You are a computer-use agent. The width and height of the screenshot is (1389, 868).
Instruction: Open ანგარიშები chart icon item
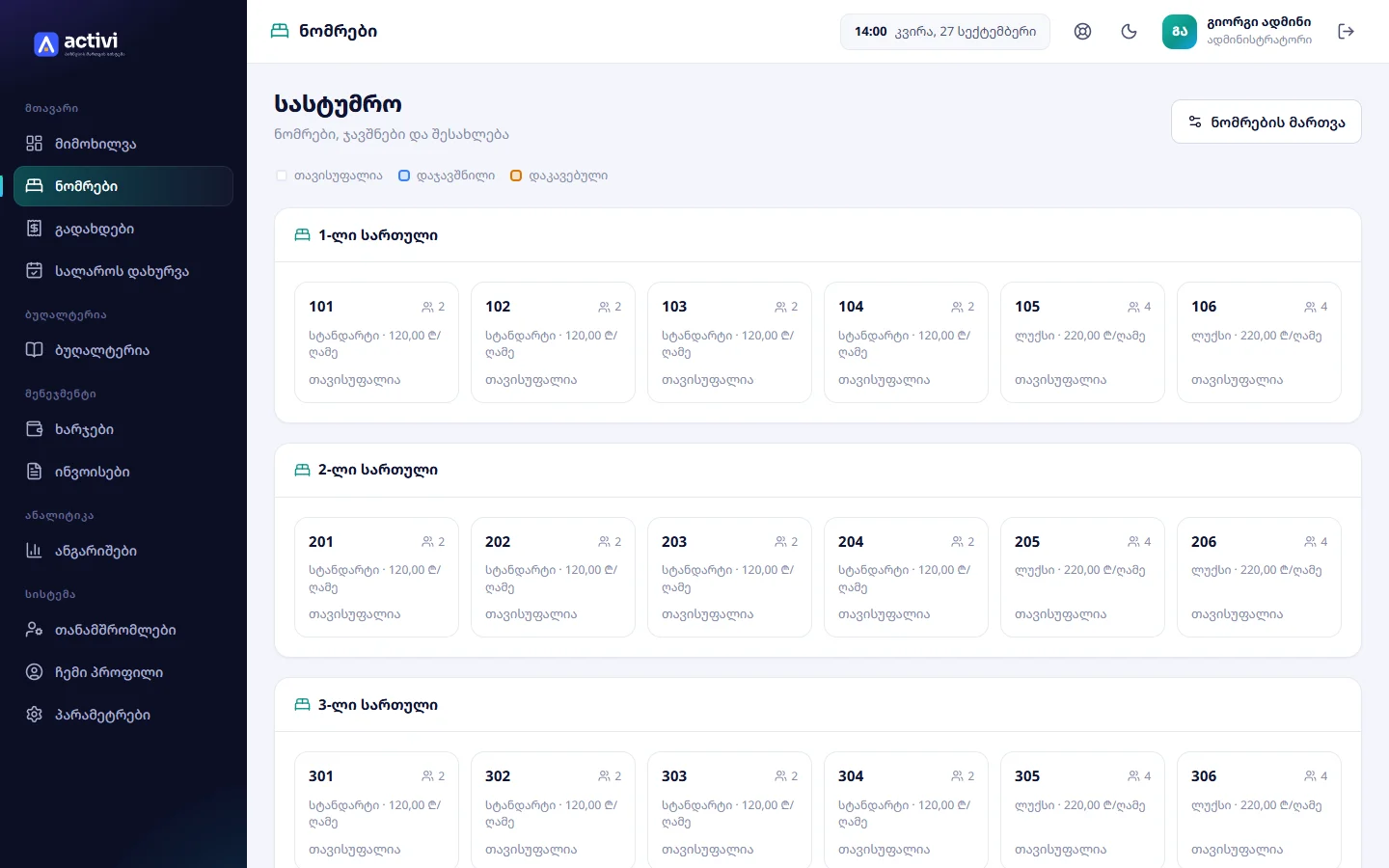pos(123,551)
